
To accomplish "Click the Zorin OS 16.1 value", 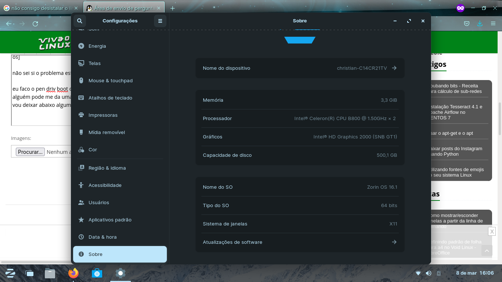I will pyautogui.click(x=382, y=187).
